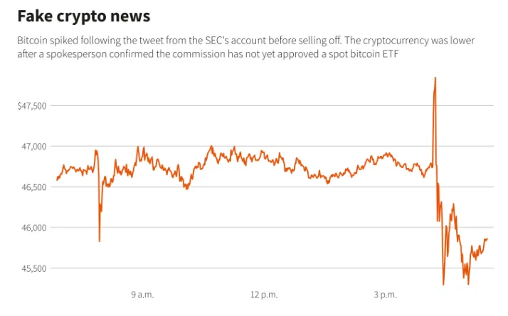Click the lowest trough after the spike
This screenshot has width=508, height=316.
click(443, 285)
